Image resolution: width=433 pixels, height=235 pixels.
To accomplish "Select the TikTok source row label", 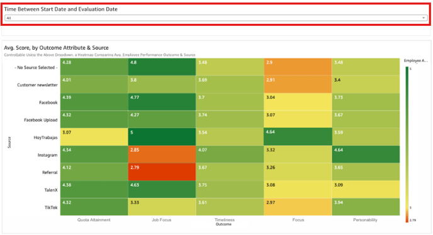I will pos(51,207).
